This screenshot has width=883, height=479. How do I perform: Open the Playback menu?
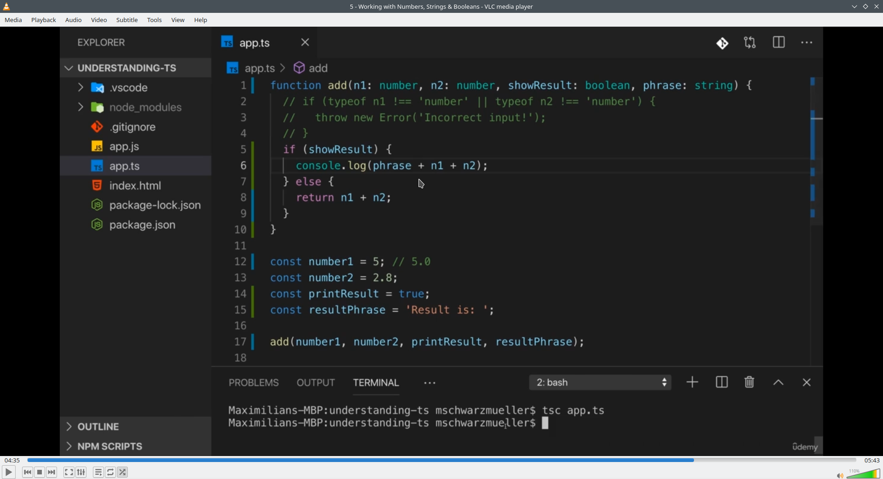(44, 20)
